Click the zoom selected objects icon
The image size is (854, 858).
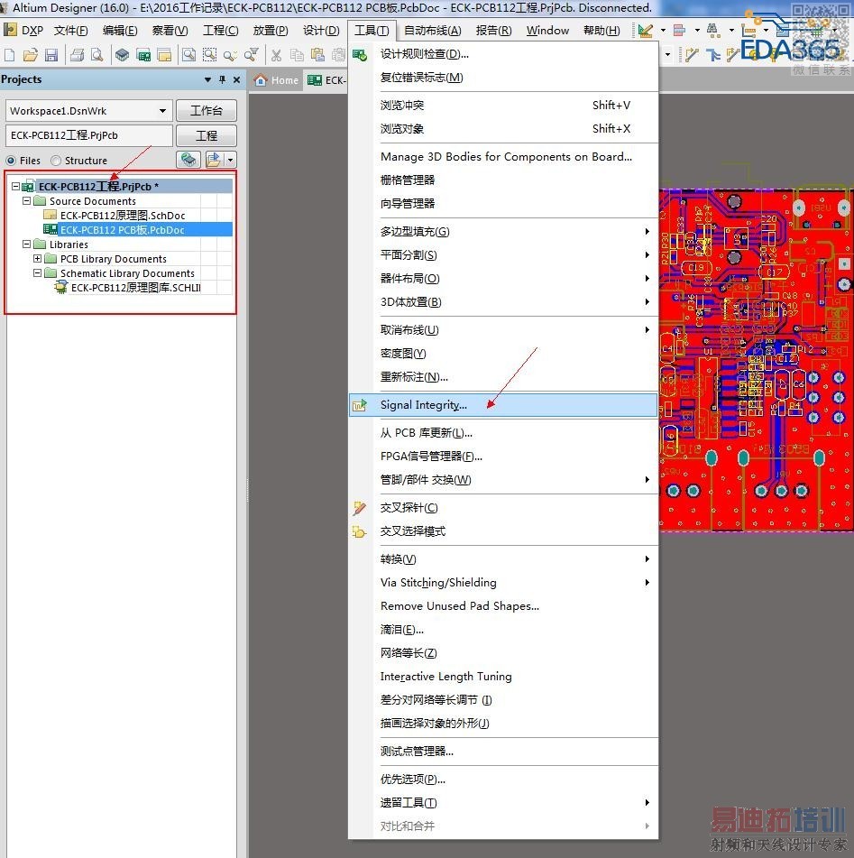230,55
